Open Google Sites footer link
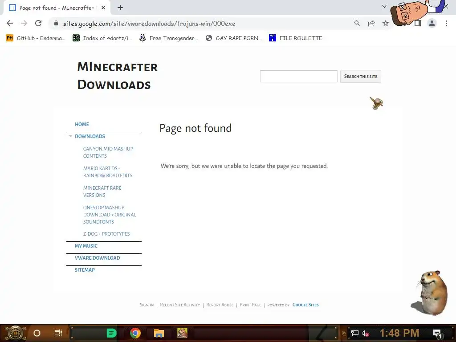Image resolution: width=456 pixels, height=342 pixels. 305,305
